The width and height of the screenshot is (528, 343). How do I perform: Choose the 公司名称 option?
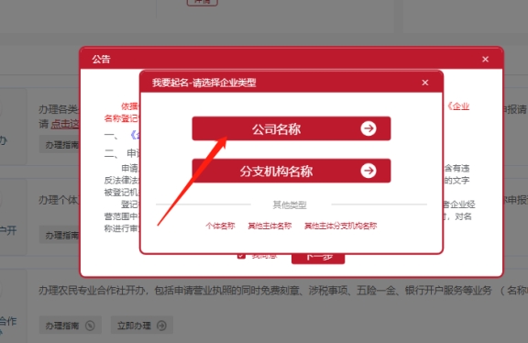point(291,128)
